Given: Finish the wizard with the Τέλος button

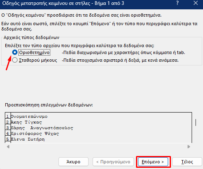Looking at the screenshot, I should (x=187, y=162).
